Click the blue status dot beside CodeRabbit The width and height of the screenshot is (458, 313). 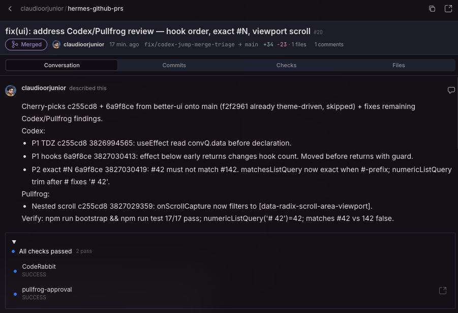pyautogui.click(x=15, y=271)
